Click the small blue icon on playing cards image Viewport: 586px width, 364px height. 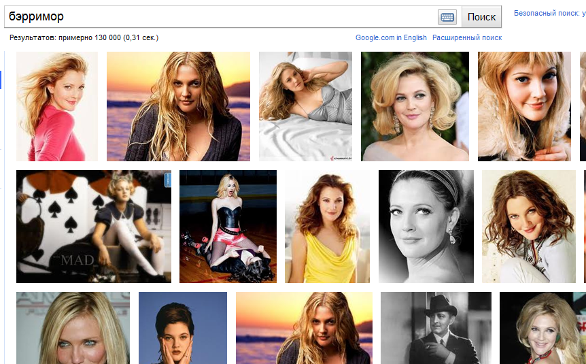[168, 179]
